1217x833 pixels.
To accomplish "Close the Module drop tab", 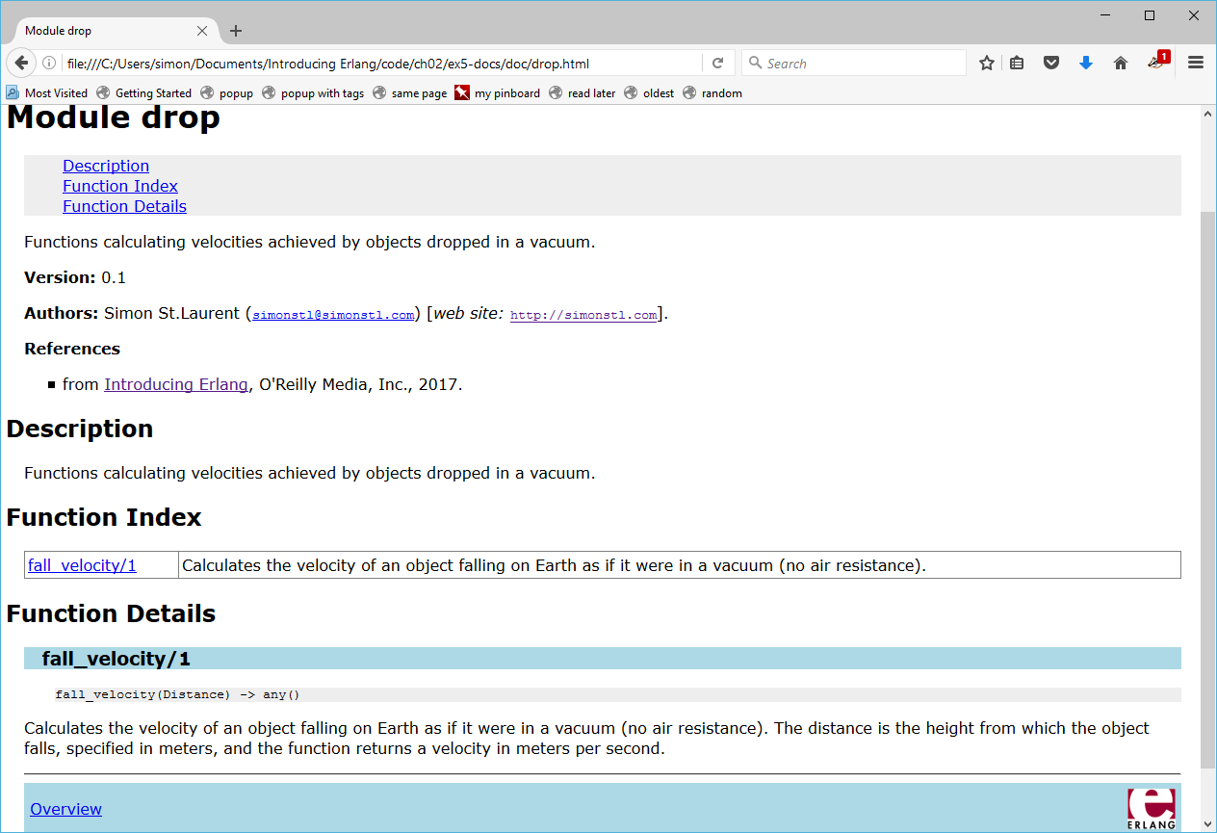I will pyautogui.click(x=202, y=31).
